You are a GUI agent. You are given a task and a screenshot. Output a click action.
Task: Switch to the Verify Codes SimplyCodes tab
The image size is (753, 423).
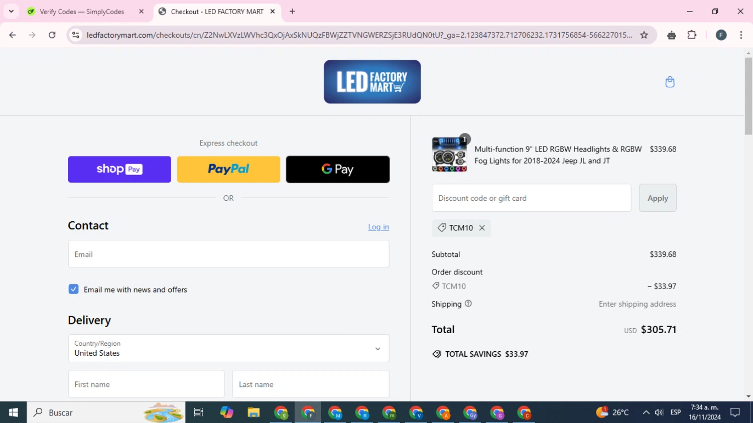[x=81, y=12]
